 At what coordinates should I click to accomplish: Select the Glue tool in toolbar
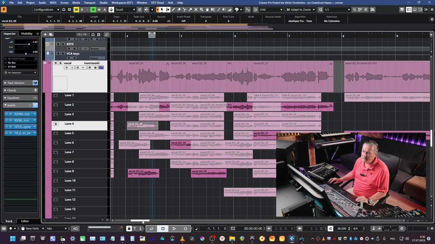click(x=190, y=9)
